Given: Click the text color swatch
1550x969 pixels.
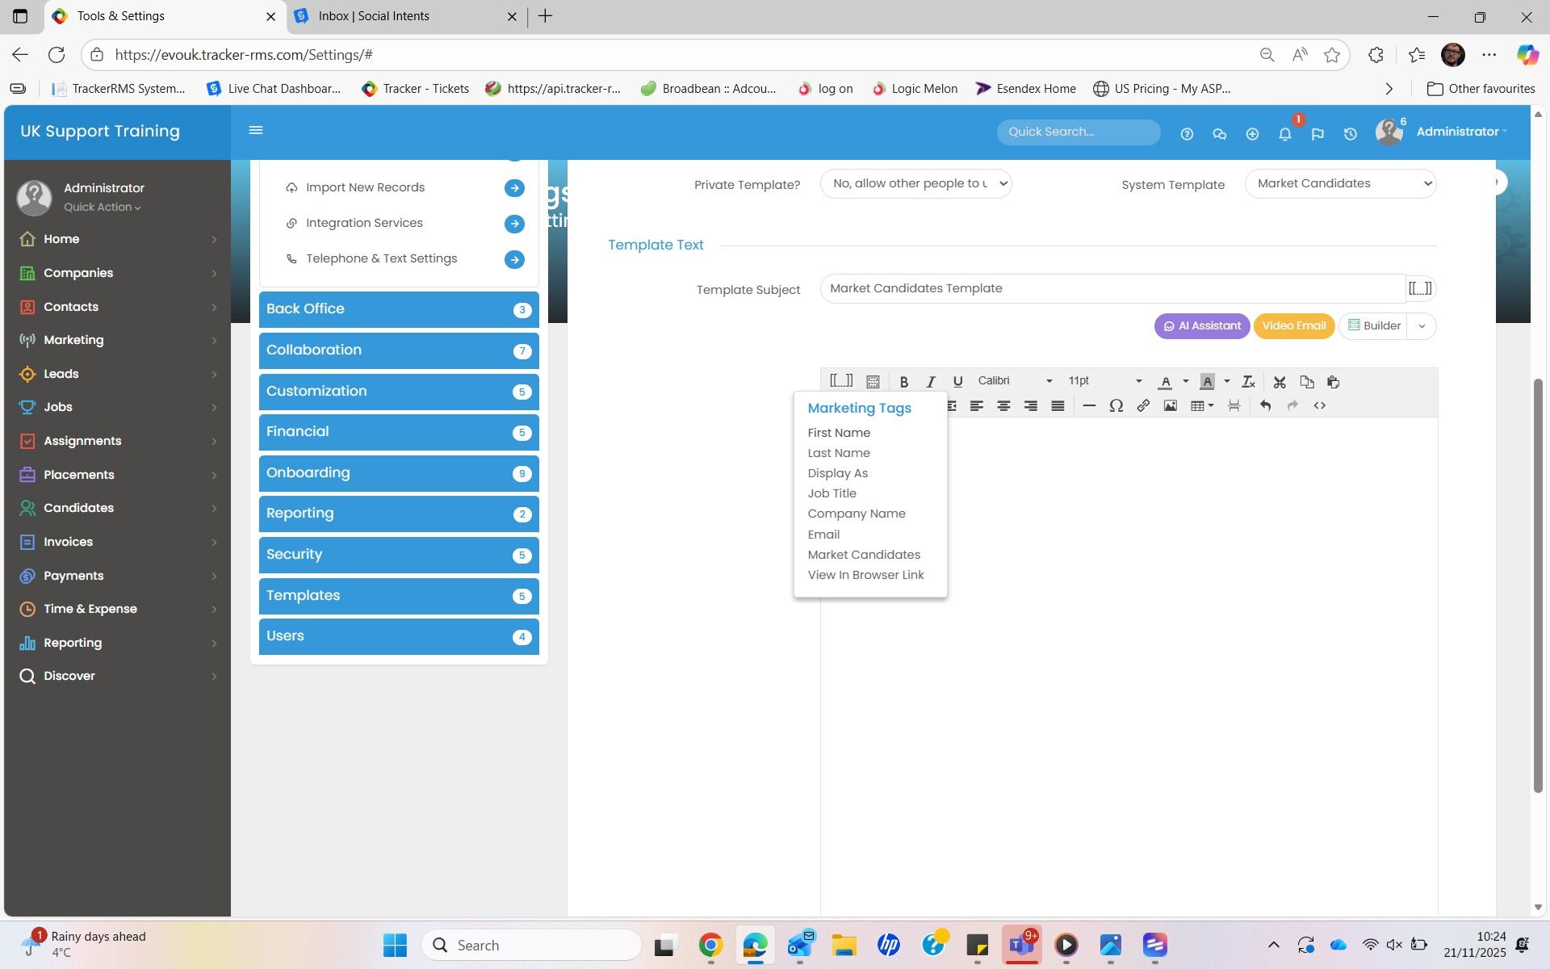Looking at the screenshot, I should pyautogui.click(x=1165, y=382).
